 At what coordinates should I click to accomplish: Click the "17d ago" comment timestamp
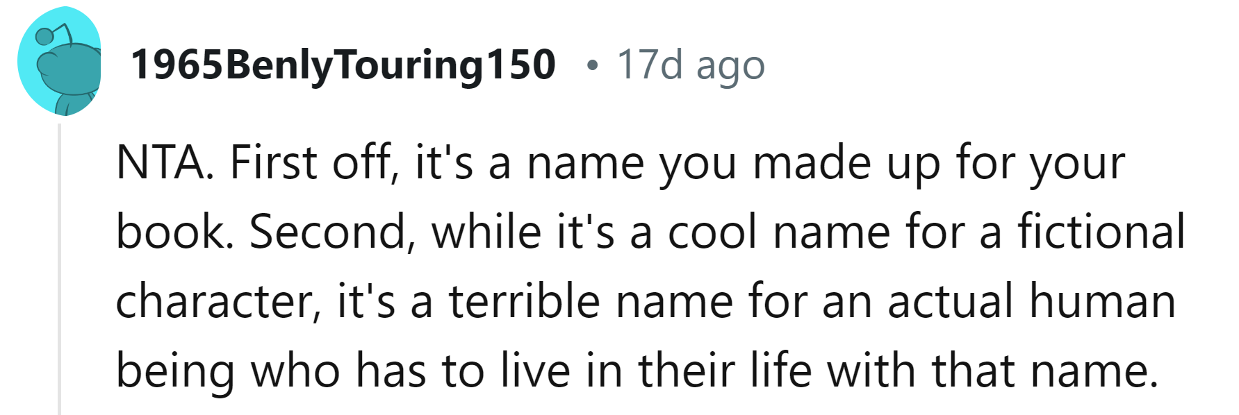pyautogui.click(x=691, y=65)
